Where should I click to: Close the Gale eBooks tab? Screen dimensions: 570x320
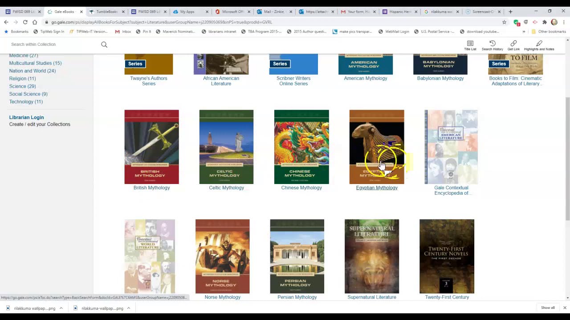point(81,12)
